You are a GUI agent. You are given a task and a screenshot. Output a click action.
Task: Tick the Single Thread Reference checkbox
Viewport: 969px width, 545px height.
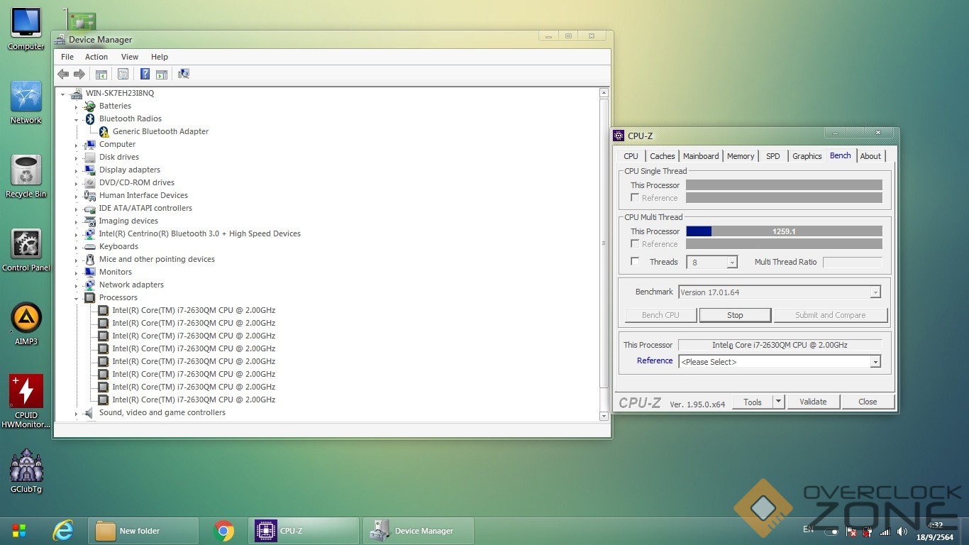tap(635, 198)
